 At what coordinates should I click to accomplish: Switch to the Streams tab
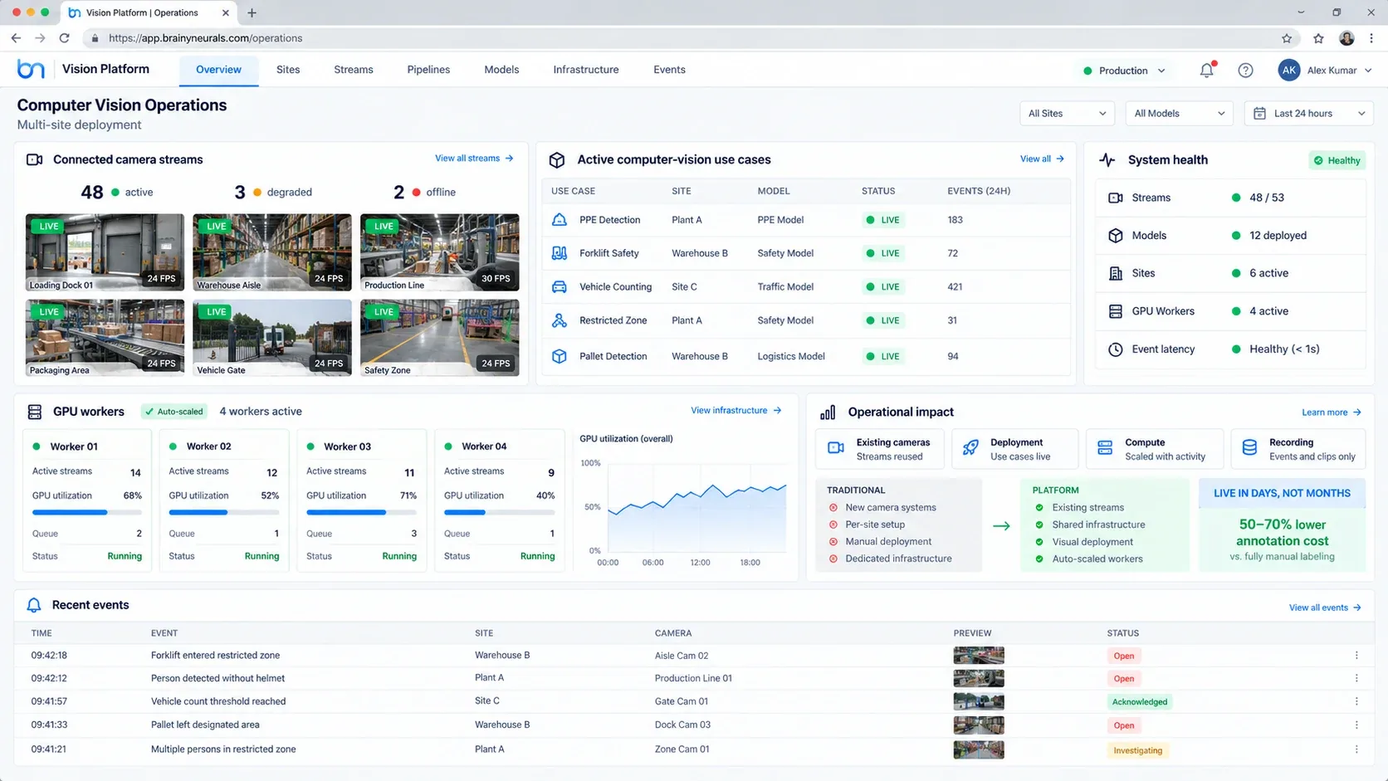[x=354, y=70]
